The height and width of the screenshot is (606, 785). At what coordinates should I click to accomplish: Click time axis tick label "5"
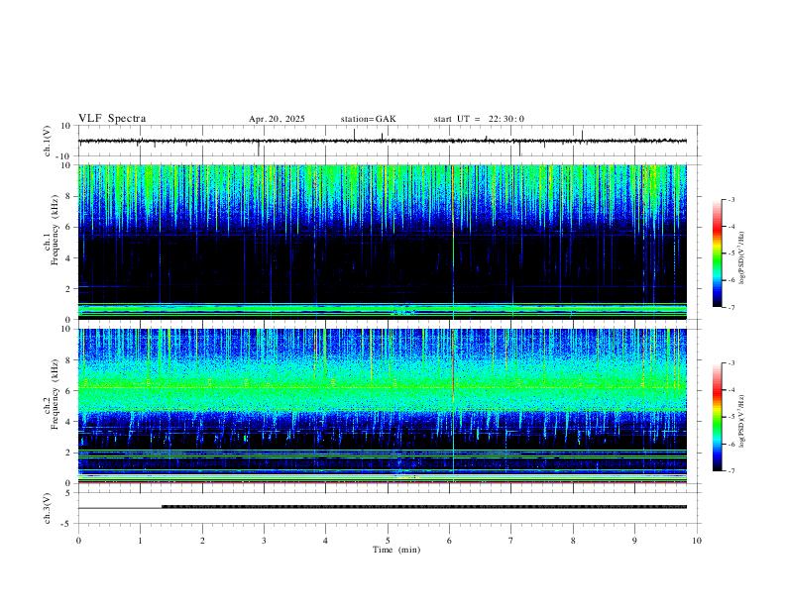pyautogui.click(x=388, y=541)
